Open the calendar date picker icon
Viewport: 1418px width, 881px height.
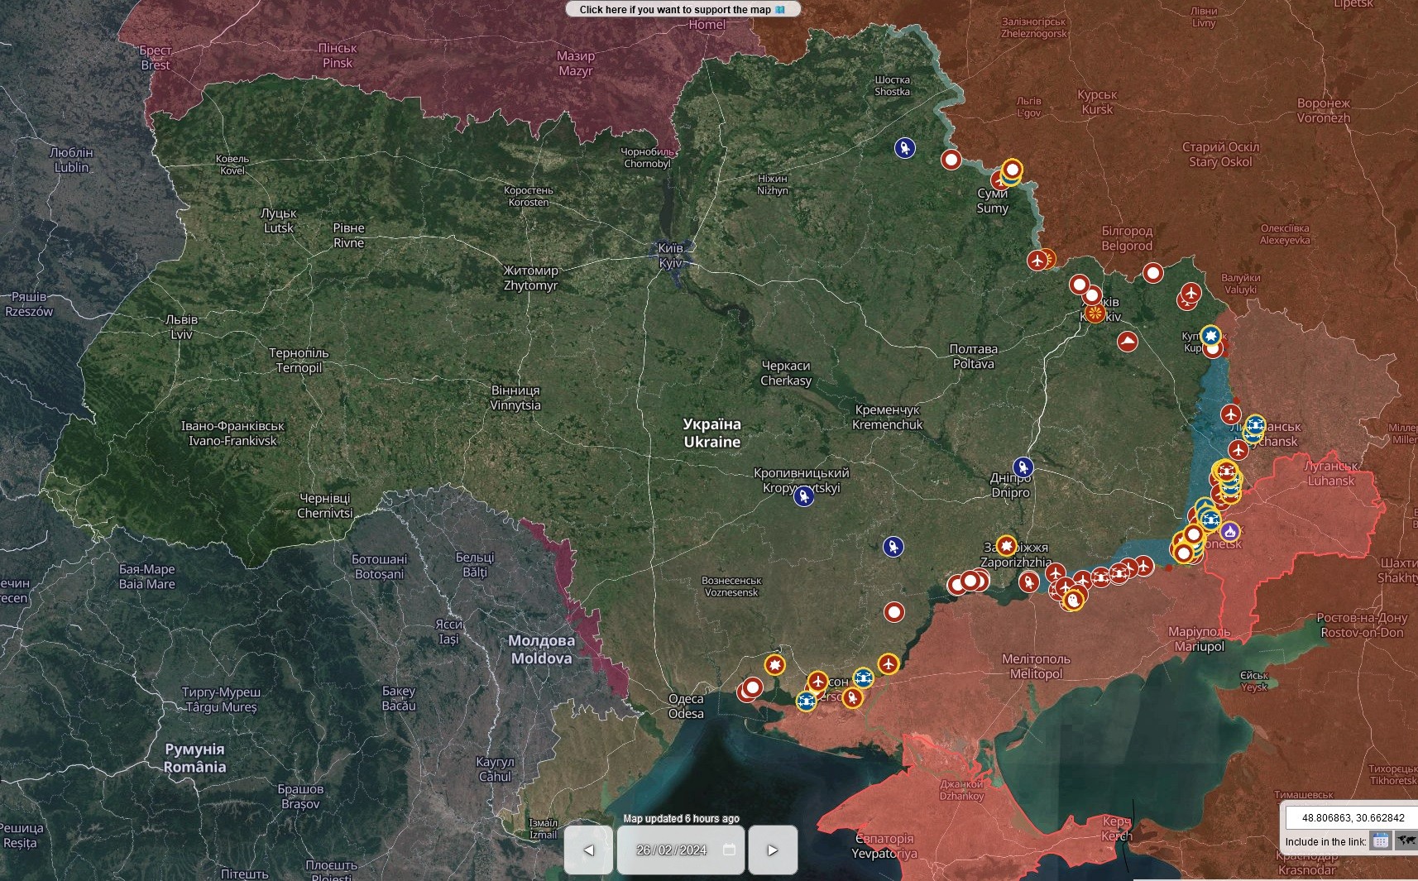pyautogui.click(x=729, y=850)
